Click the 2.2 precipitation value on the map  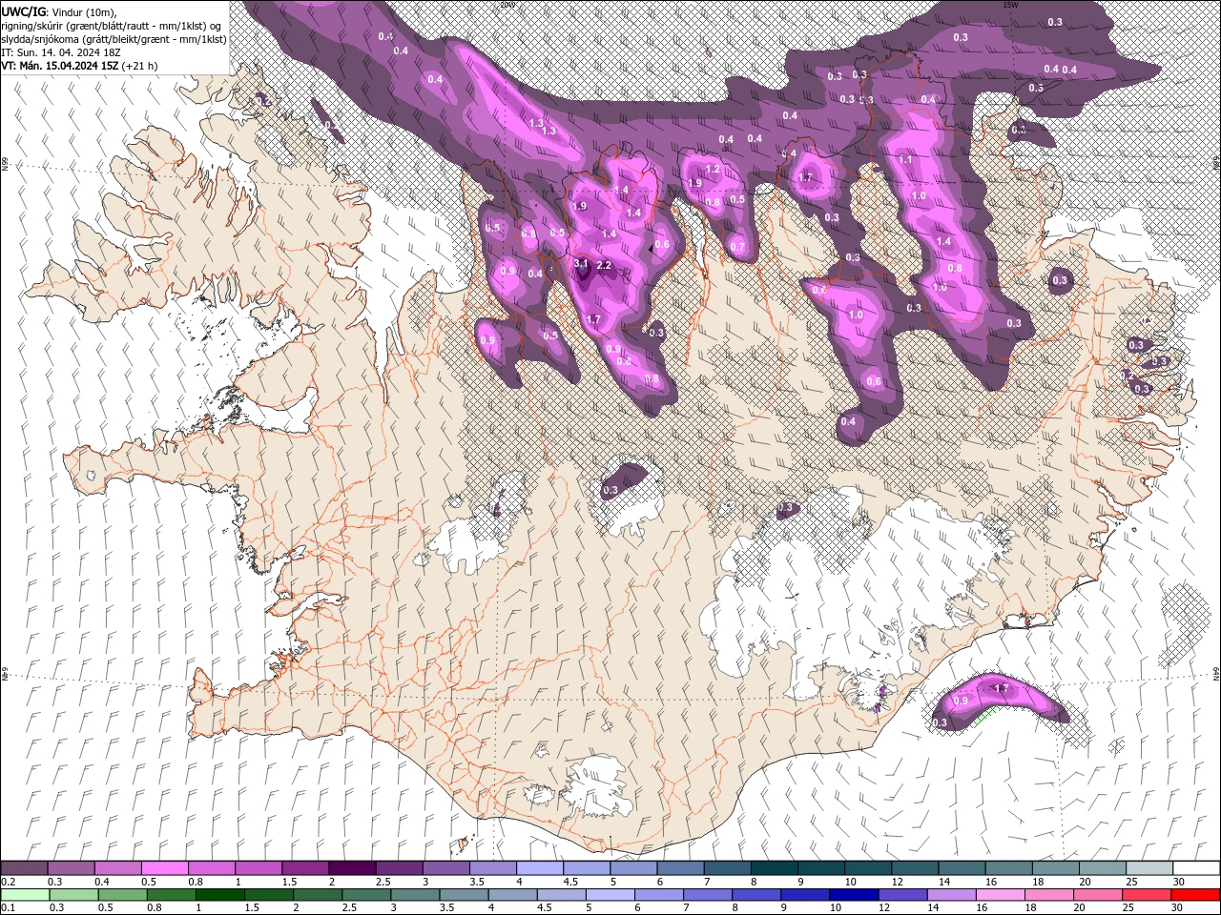point(604,266)
